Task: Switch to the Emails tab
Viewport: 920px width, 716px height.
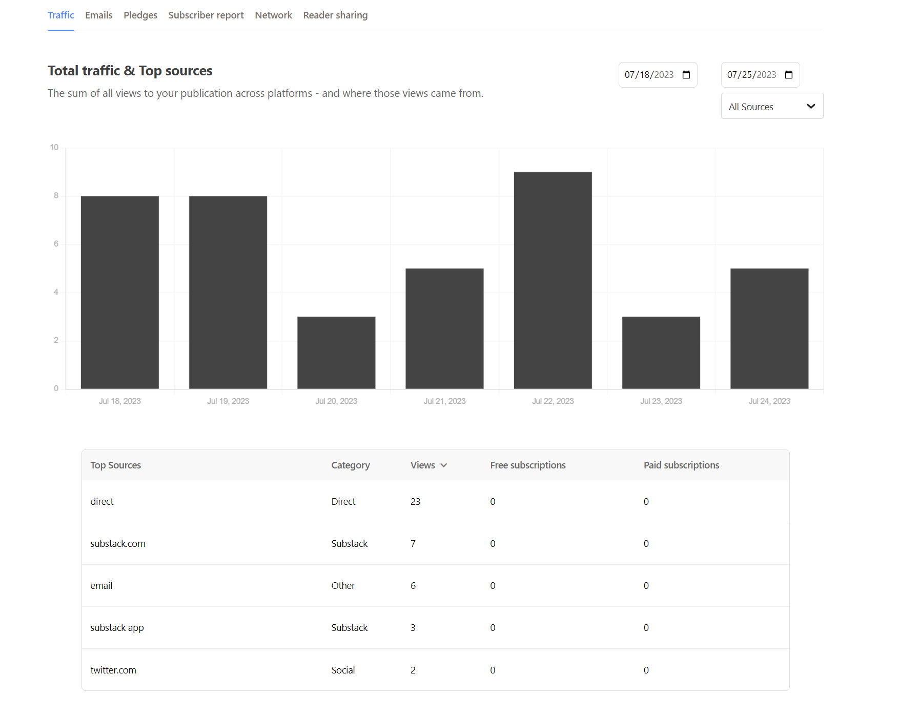Action: pos(99,15)
